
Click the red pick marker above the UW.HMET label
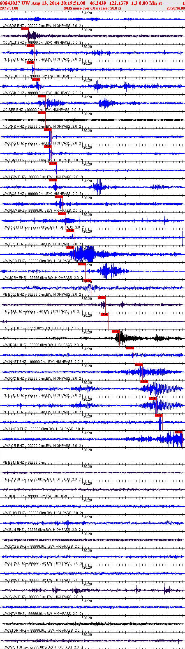[x=130, y=348]
